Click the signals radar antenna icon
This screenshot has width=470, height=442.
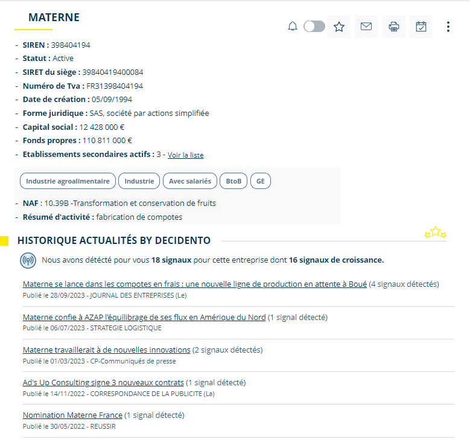[x=28, y=260]
